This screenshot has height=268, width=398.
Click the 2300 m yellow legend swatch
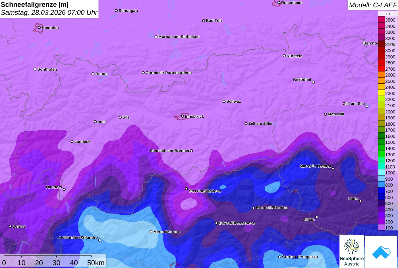381,93
